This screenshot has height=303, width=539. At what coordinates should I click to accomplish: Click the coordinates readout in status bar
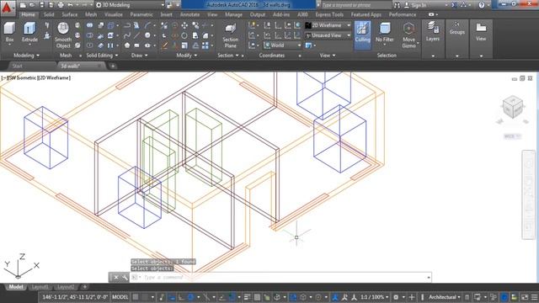[x=75, y=297]
